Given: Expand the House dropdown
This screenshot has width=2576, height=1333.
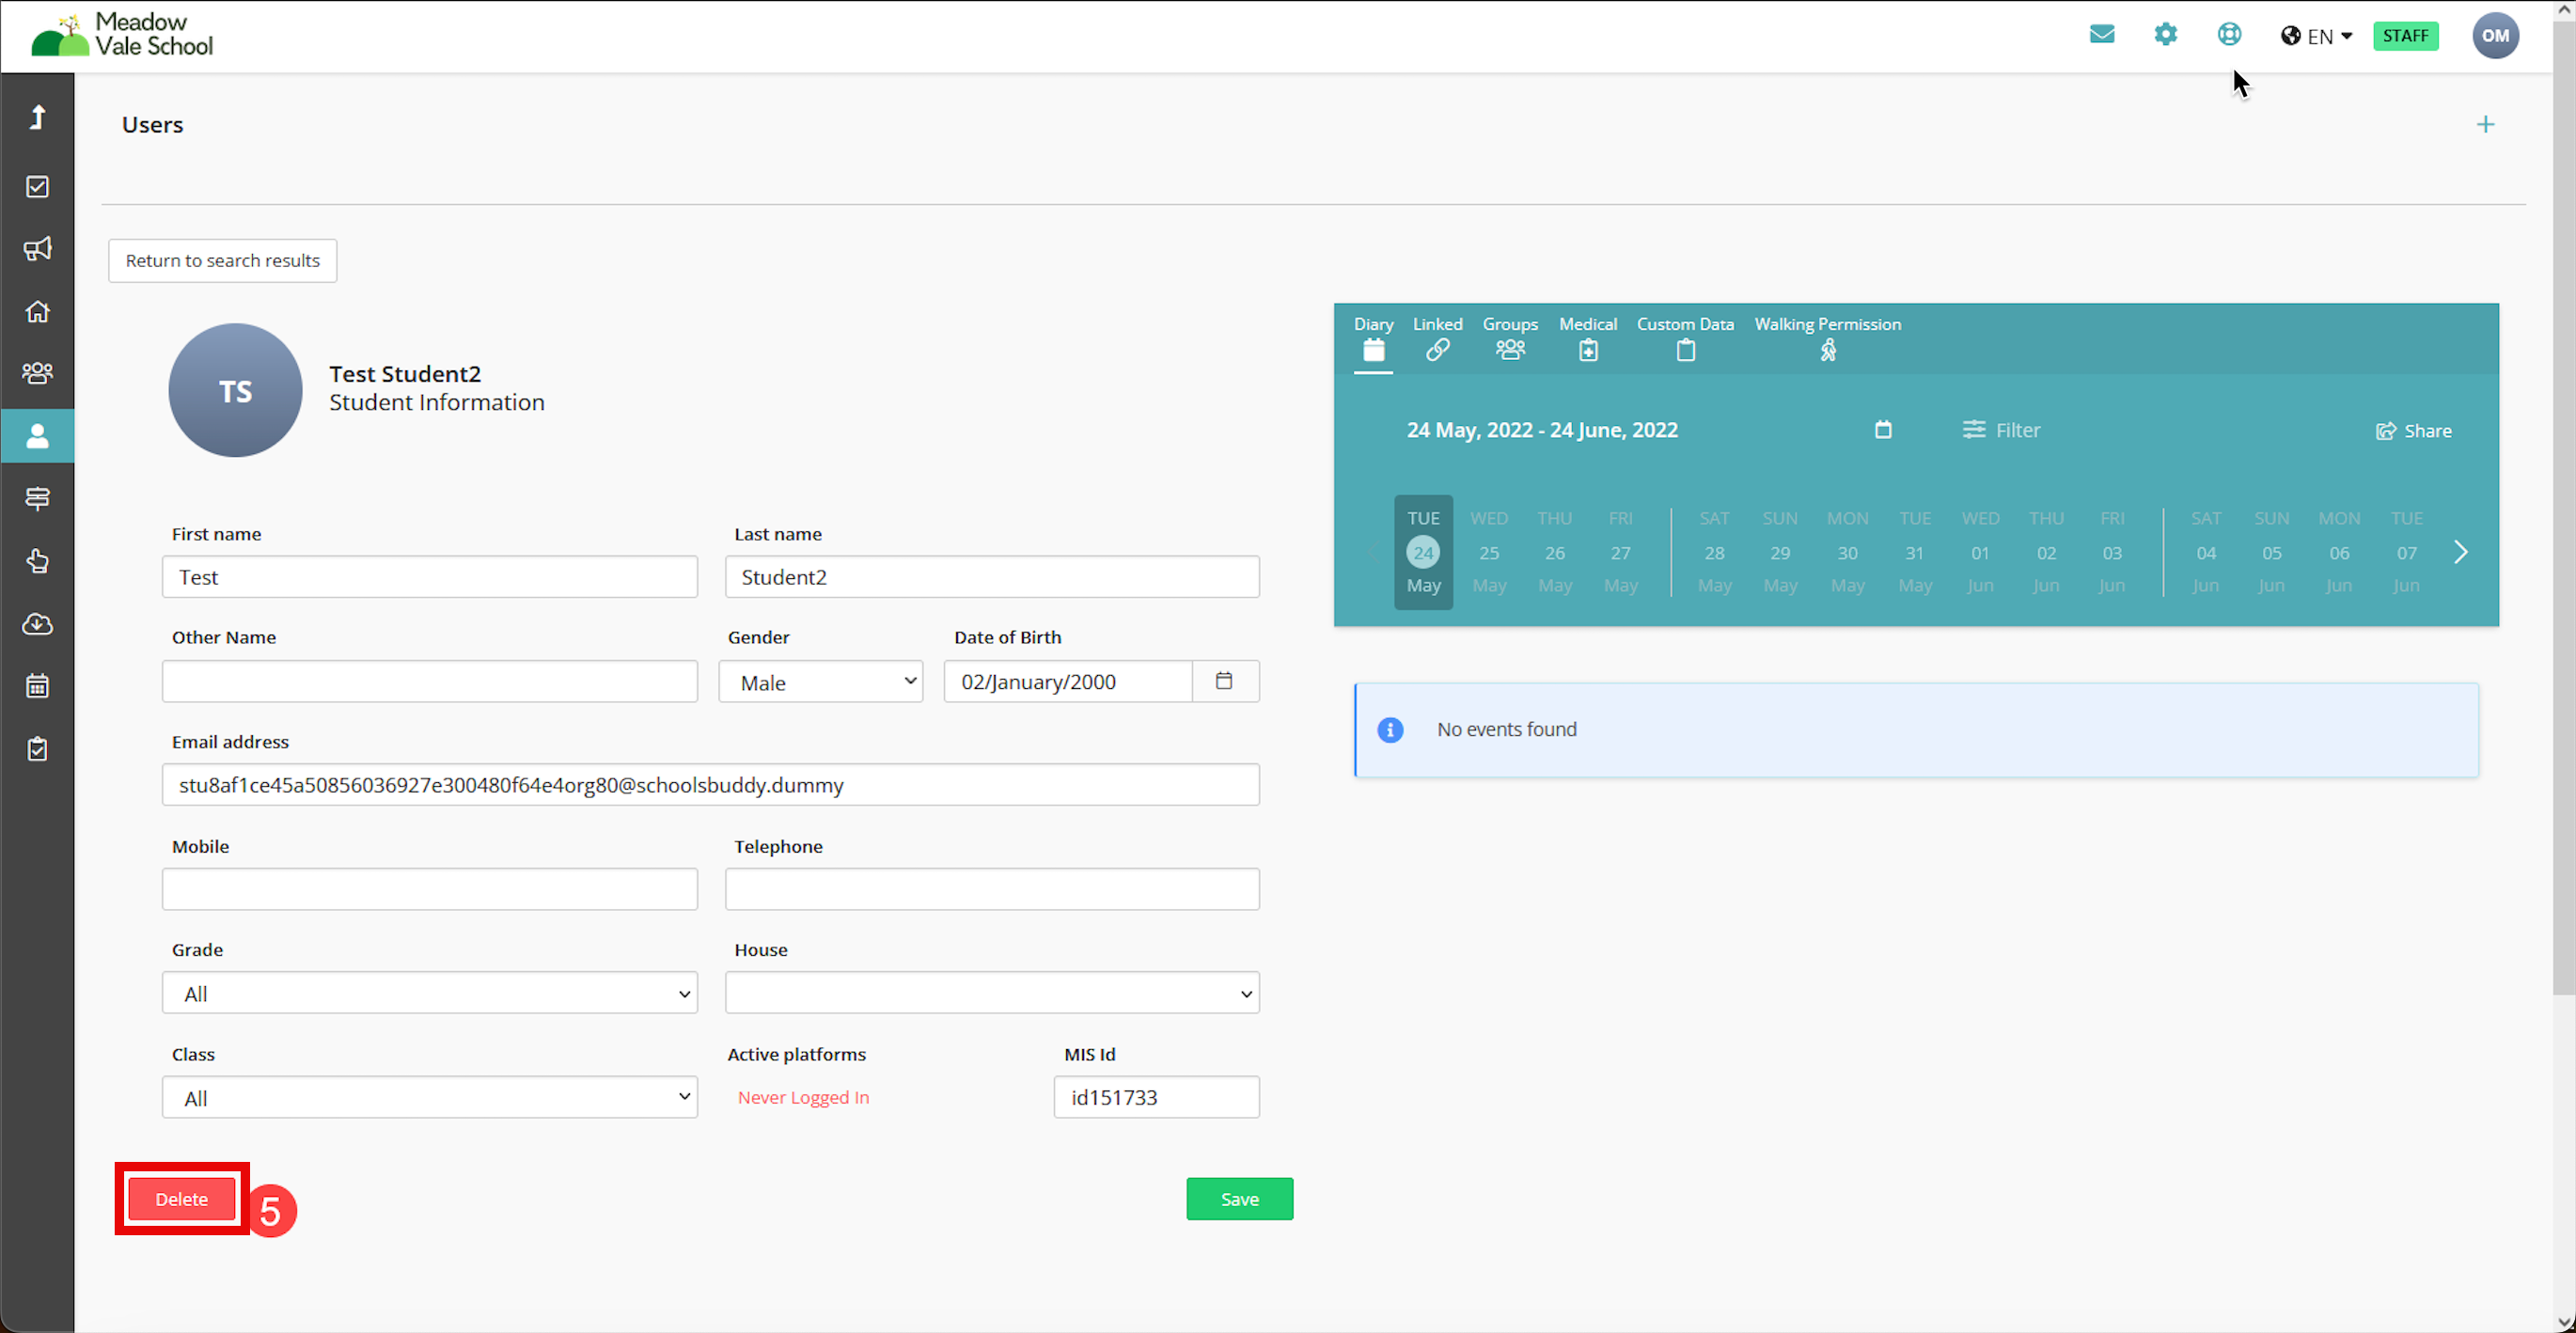Looking at the screenshot, I should [991, 993].
